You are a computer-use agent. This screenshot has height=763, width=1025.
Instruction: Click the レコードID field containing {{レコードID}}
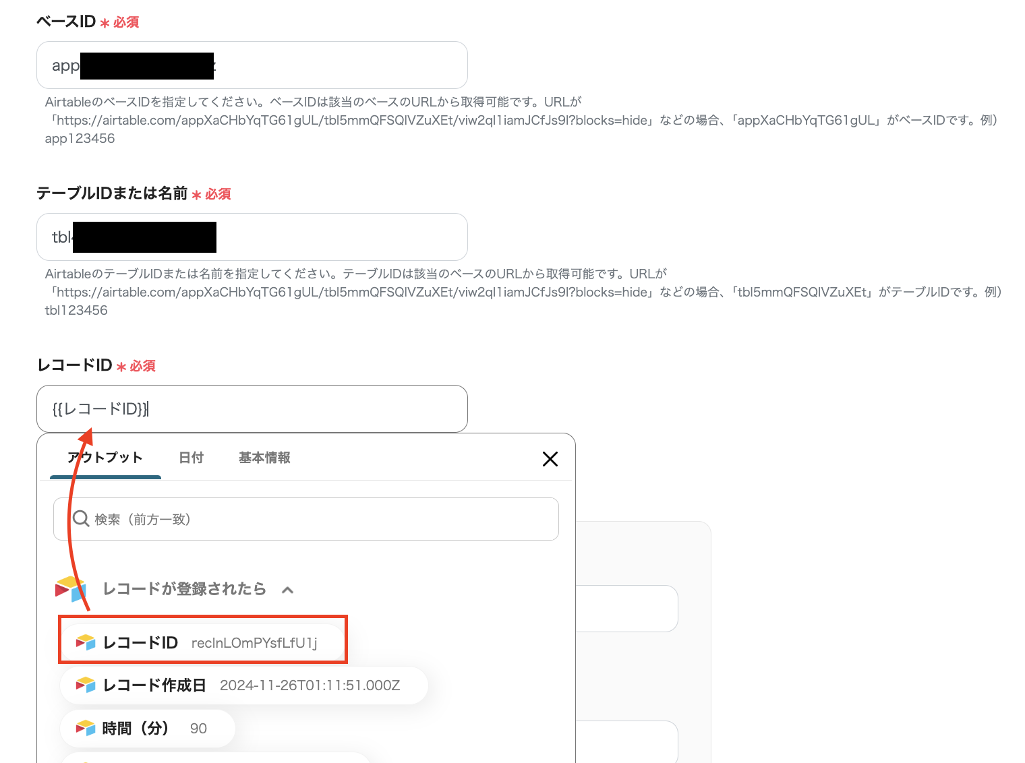pos(252,408)
